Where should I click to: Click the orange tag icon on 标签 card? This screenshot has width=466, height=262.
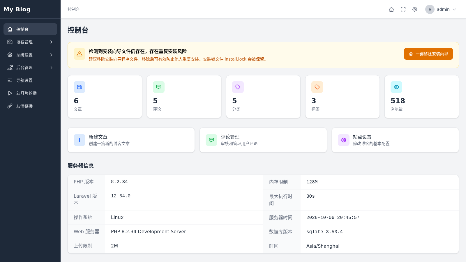(x=317, y=87)
